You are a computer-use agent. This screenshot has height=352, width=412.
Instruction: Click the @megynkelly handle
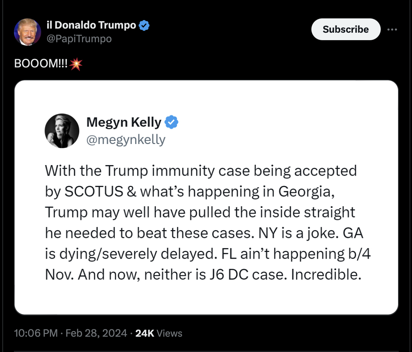126,140
